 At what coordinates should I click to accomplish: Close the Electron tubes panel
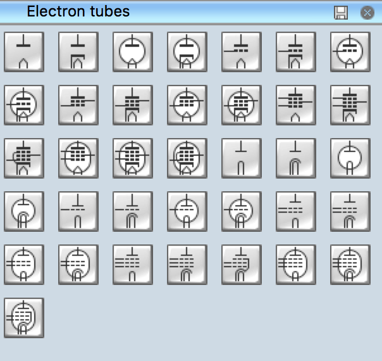click(x=367, y=13)
